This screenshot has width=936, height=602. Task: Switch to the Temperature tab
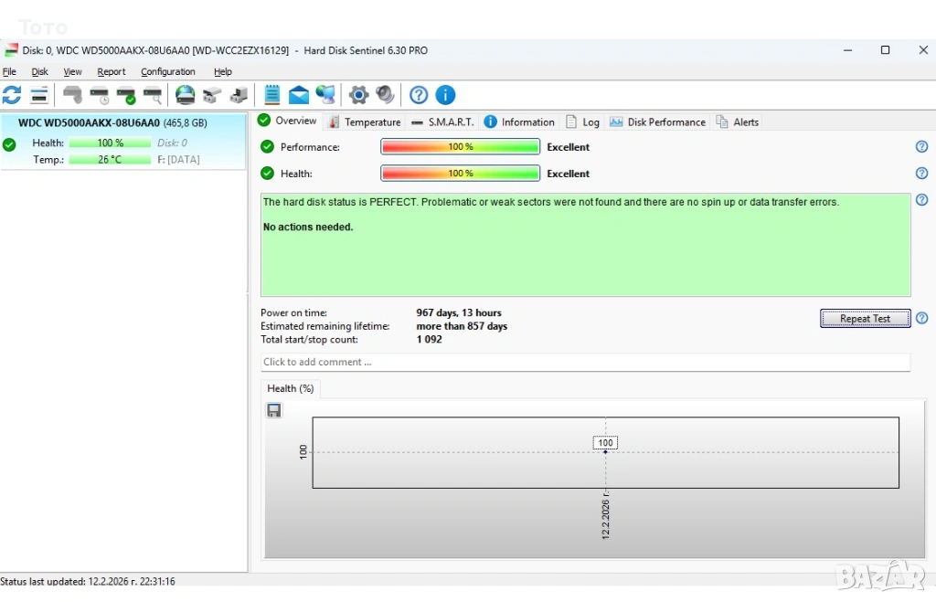(x=365, y=121)
